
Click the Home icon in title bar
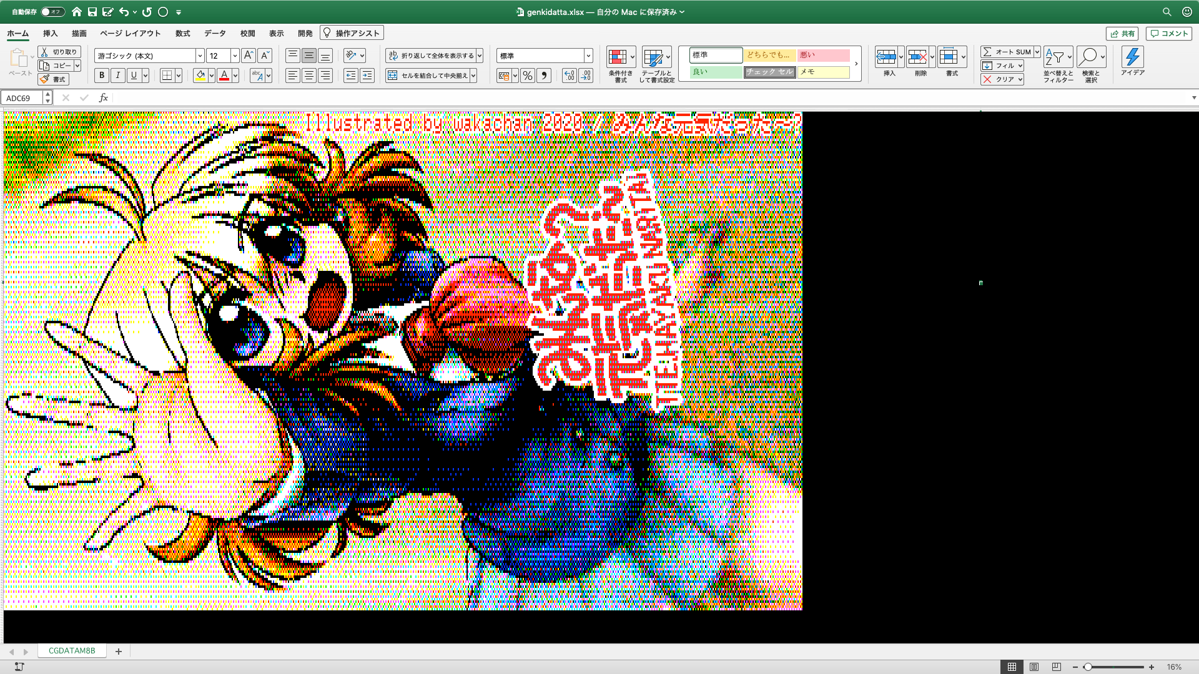pyautogui.click(x=77, y=12)
